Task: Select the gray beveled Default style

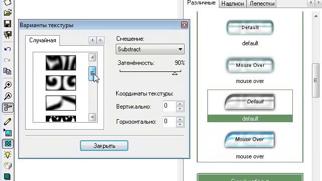Action: point(250,102)
